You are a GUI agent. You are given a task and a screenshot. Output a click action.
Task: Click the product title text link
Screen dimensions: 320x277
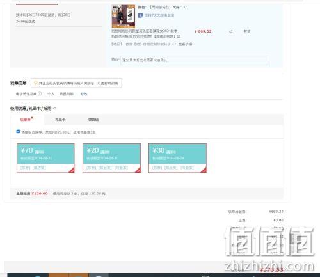tap(146, 34)
